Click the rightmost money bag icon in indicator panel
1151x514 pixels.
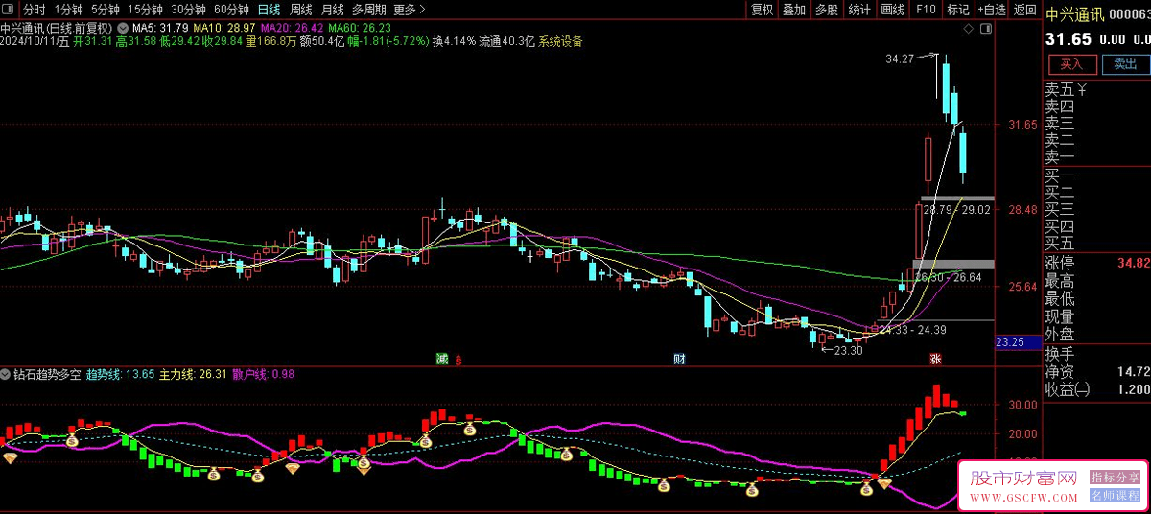coord(867,488)
